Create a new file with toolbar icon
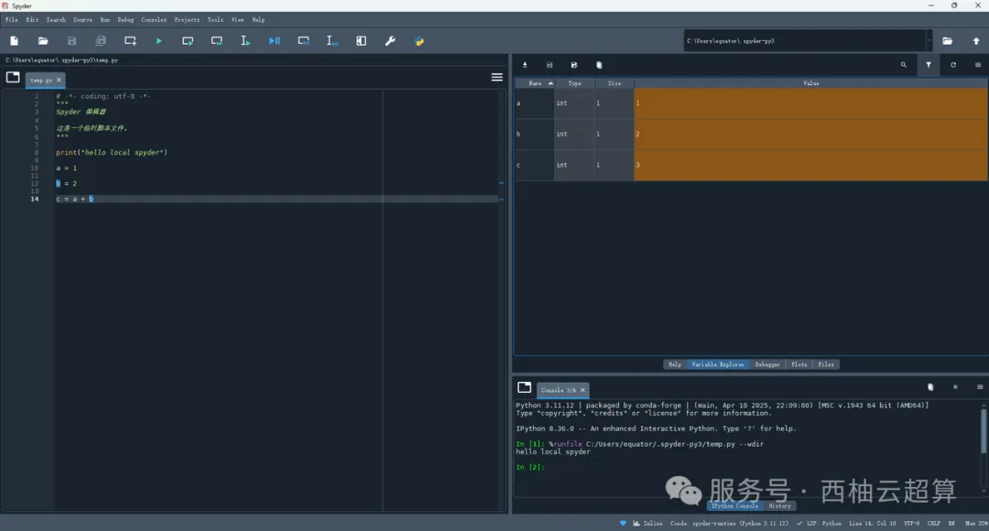Image resolution: width=989 pixels, height=531 pixels. click(x=14, y=41)
